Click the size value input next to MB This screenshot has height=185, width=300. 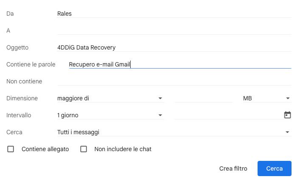point(204,98)
